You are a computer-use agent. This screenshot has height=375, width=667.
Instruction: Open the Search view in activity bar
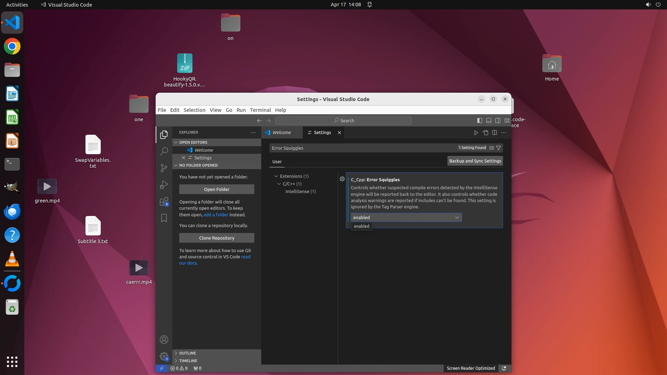click(164, 151)
